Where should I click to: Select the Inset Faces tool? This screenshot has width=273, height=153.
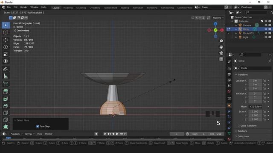[6, 99]
